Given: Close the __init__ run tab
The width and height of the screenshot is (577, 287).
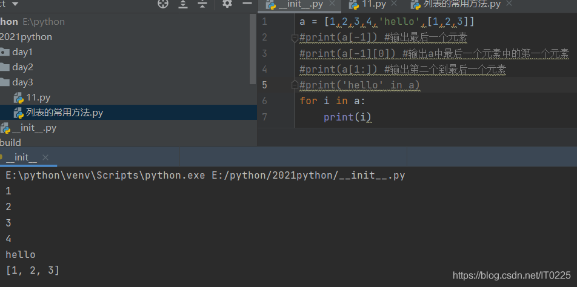Looking at the screenshot, I should point(45,157).
